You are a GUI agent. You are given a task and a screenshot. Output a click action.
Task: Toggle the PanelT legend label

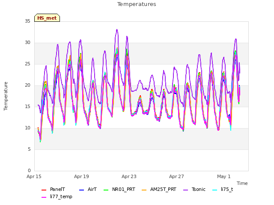pyautogui.click(x=57, y=189)
